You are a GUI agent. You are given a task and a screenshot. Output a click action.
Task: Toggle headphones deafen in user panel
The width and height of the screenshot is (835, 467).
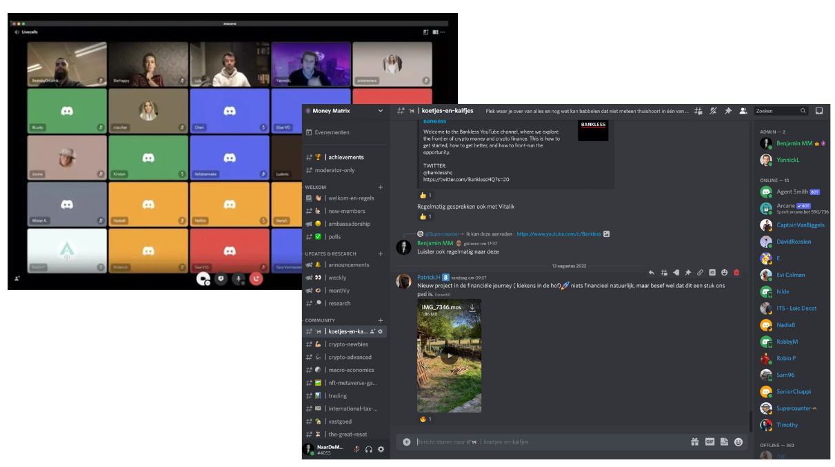pyautogui.click(x=369, y=449)
